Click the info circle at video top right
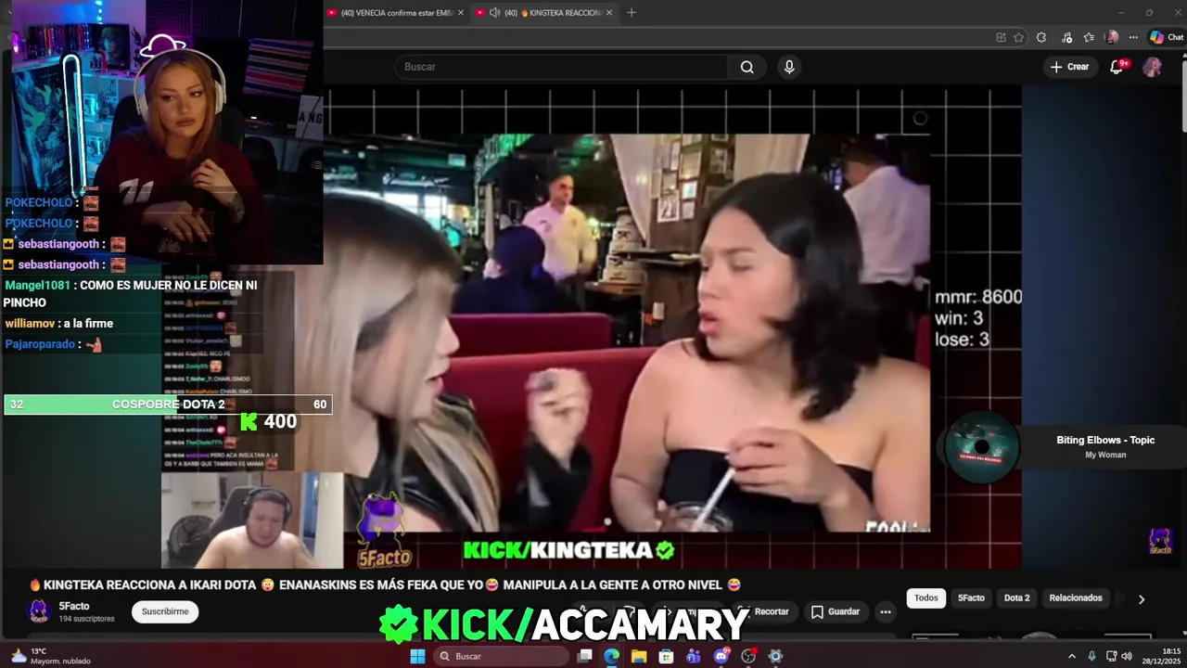The height and width of the screenshot is (668, 1187). click(920, 119)
